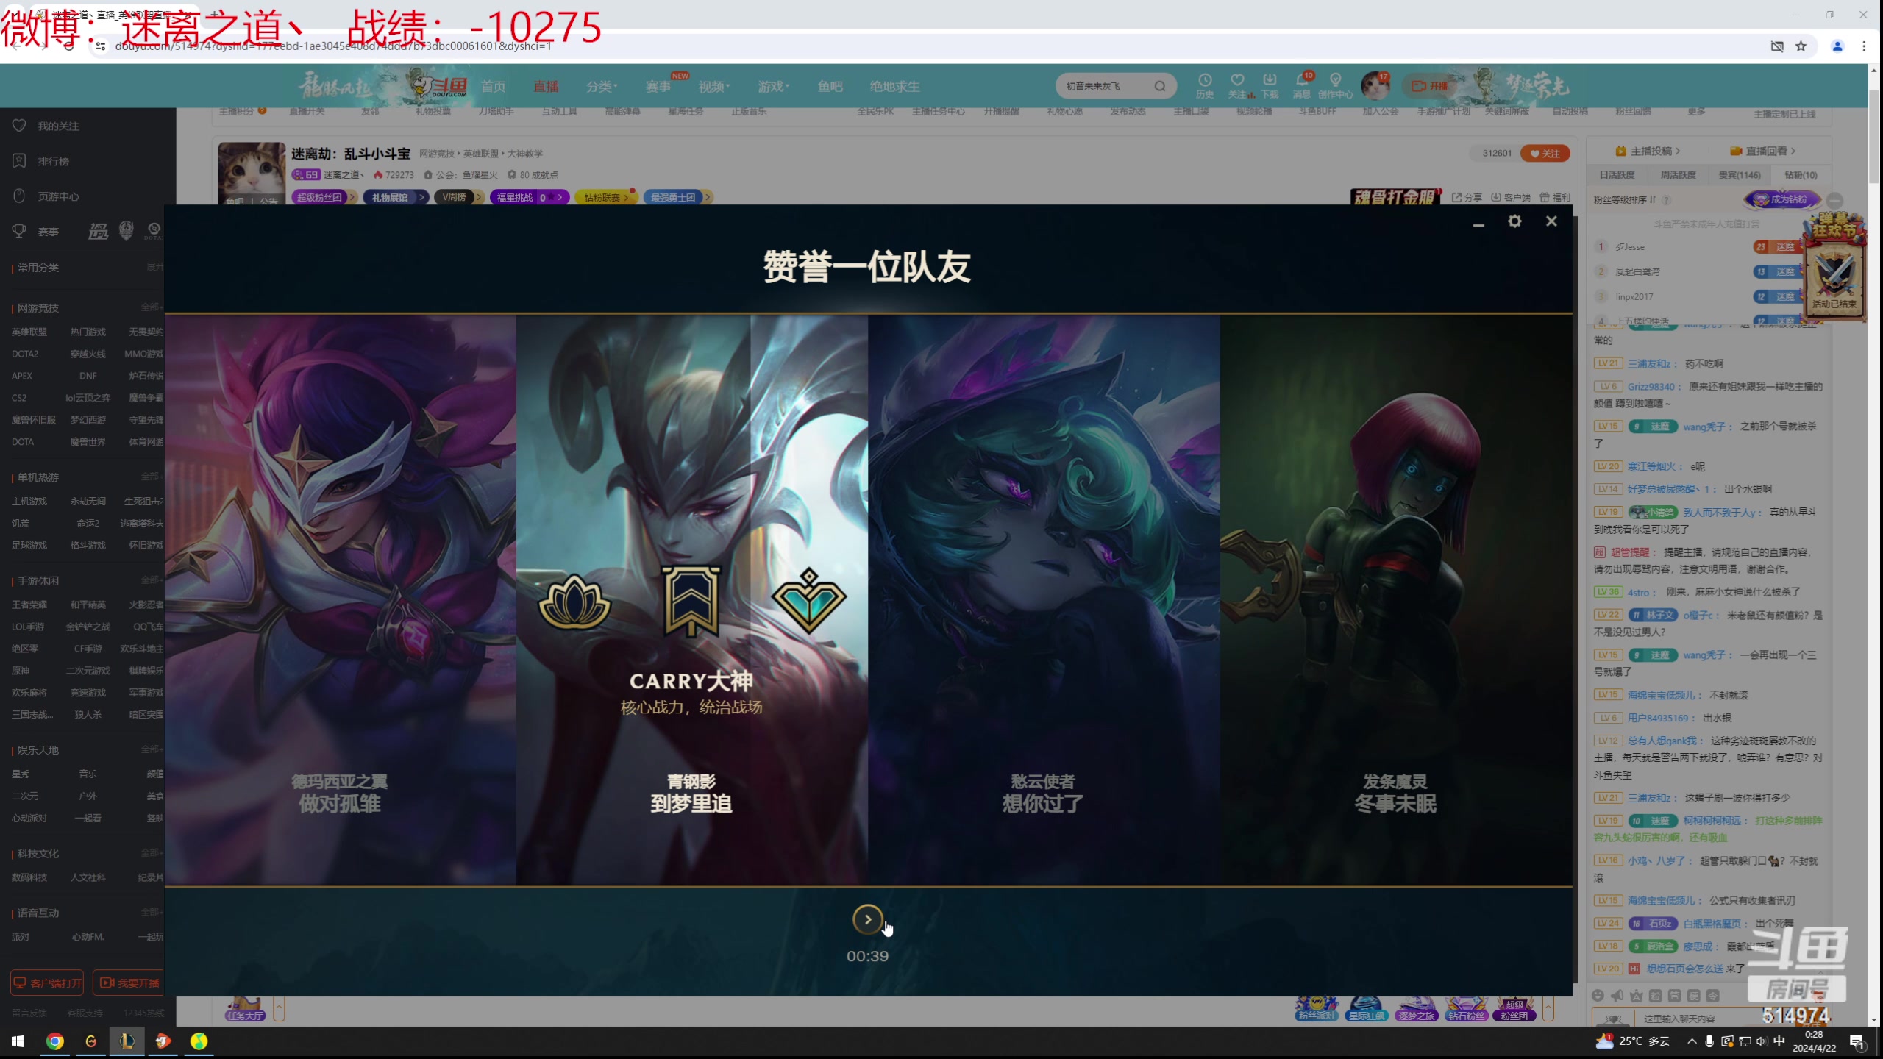Click League of Legends taskbar icon
Viewport: 1883px width, 1059px height.
tap(127, 1041)
